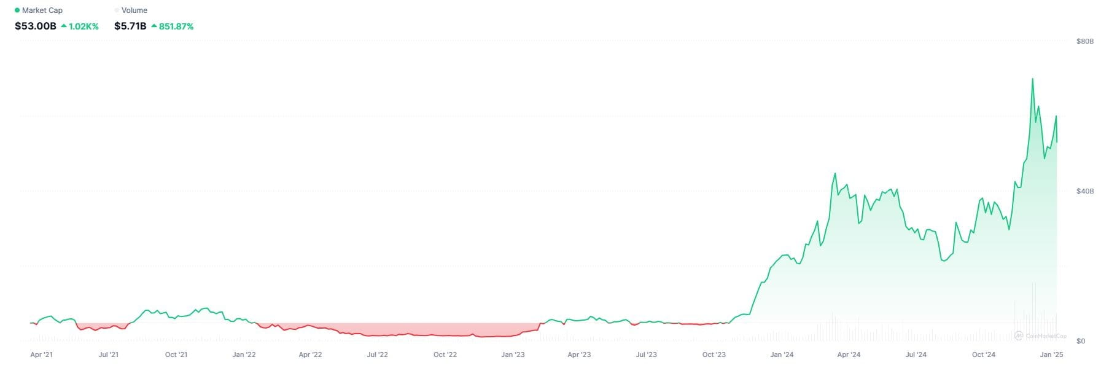Image resolution: width=1101 pixels, height=376 pixels.
Task: Click the $0 y-axis label
Action: coord(1081,341)
